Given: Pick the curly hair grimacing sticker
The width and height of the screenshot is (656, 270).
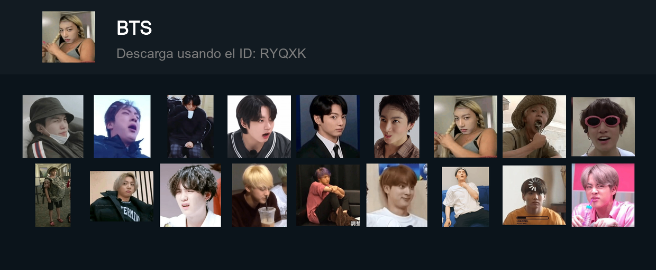Looking at the screenshot, I should [x=190, y=195].
